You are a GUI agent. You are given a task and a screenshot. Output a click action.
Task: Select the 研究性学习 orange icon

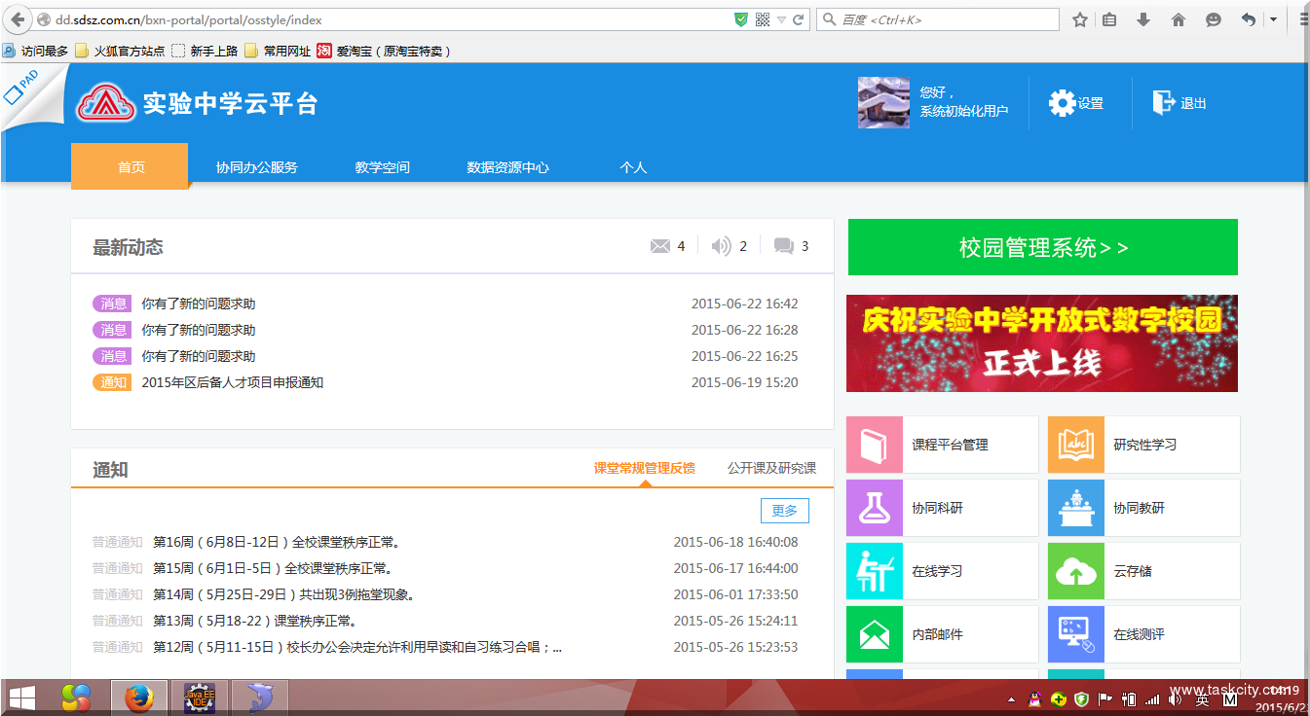(1075, 444)
